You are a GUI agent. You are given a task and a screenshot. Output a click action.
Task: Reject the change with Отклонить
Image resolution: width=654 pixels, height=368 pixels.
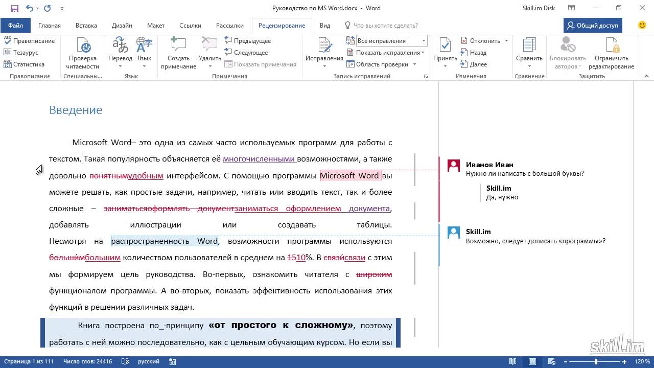click(481, 41)
